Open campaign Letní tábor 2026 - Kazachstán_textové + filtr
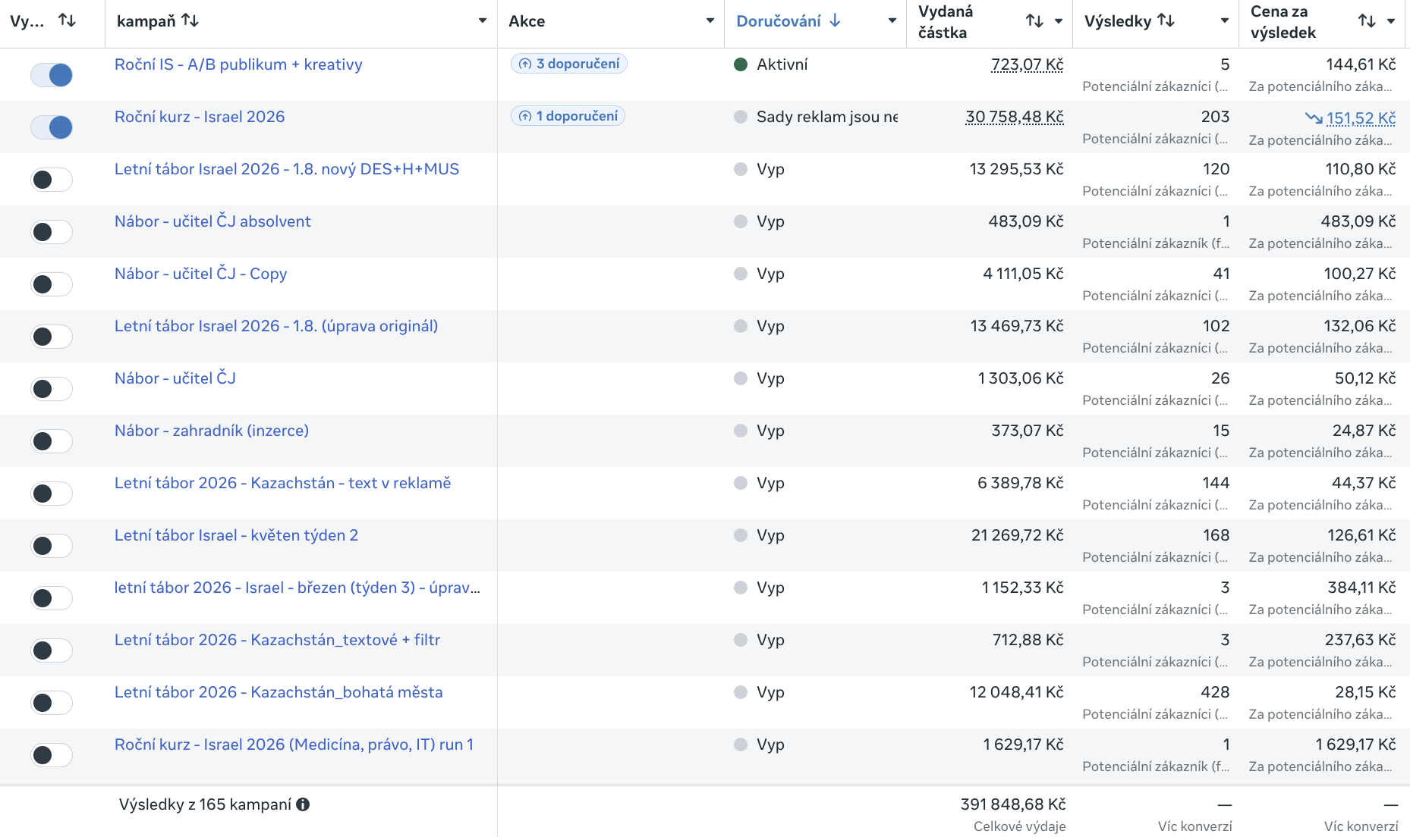 tap(277, 640)
